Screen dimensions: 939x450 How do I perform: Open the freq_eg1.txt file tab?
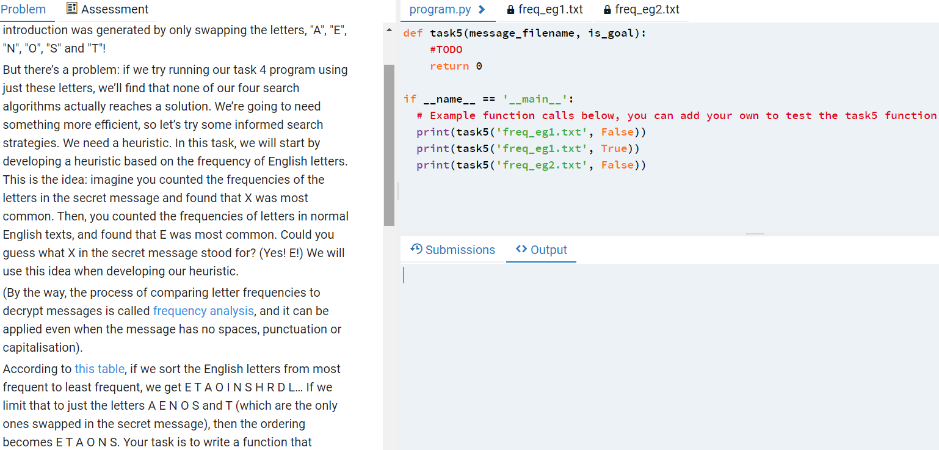(550, 9)
